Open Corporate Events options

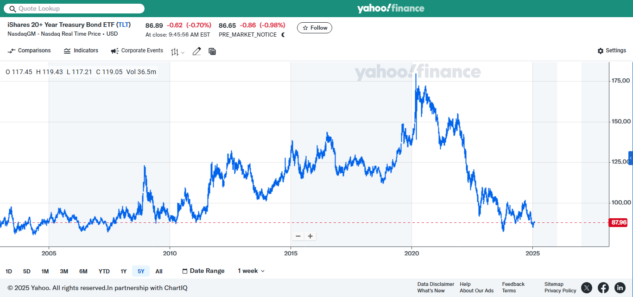[137, 51]
